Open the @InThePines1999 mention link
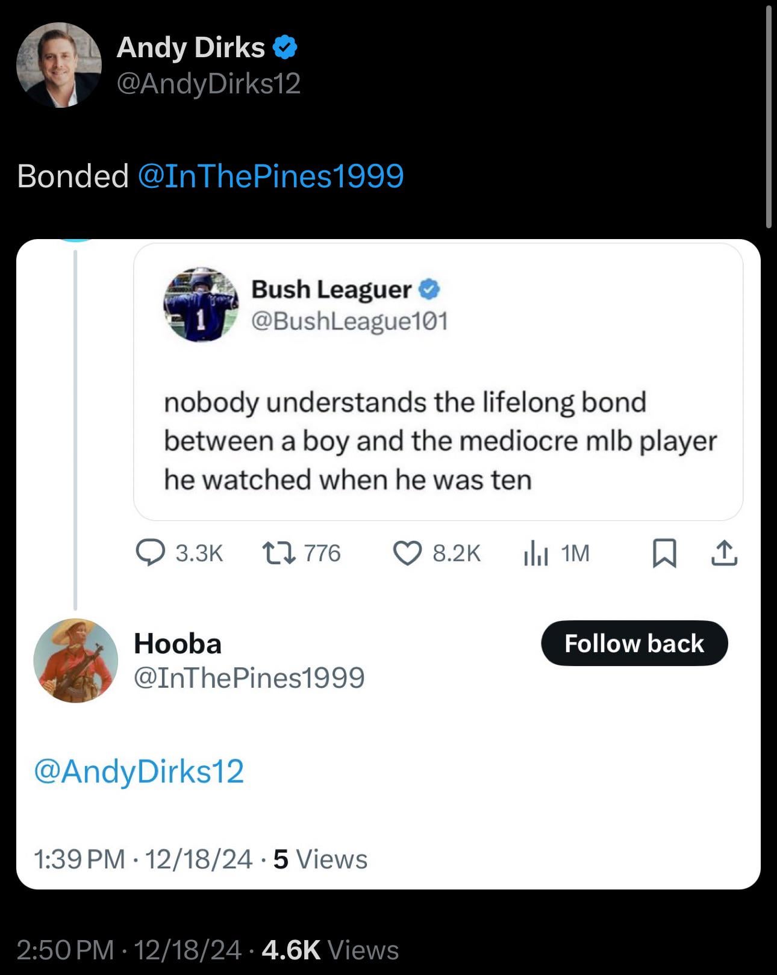Screen dimensions: 777x975 (270, 176)
